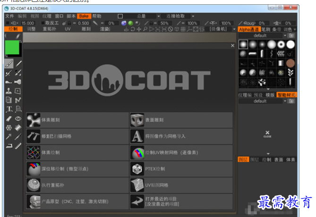This screenshot has height=217, width=316.
Task: Click 打开最近的项目 button
Action: [181, 201]
